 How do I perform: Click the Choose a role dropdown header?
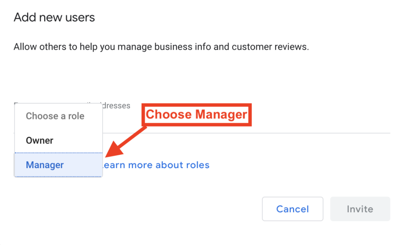point(59,116)
